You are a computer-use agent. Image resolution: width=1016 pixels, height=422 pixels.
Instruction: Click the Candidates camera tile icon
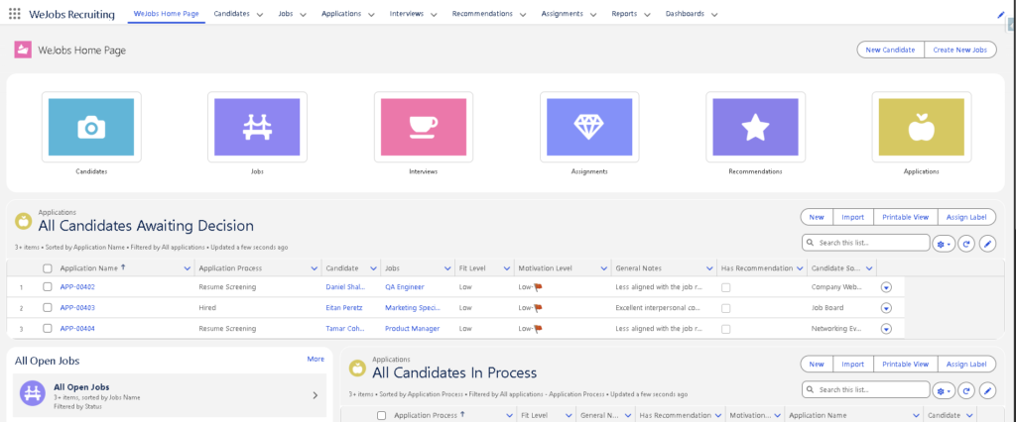click(x=91, y=128)
